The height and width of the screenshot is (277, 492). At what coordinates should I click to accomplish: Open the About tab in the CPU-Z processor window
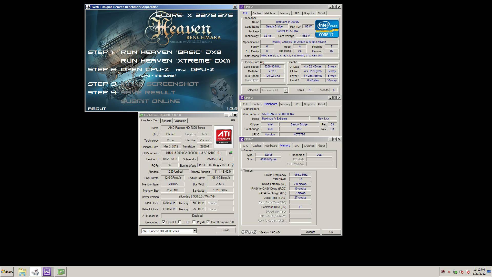[x=321, y=13]
